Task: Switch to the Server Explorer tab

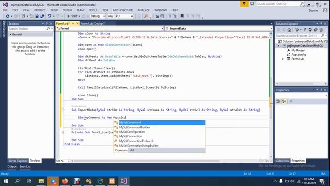Action: pos(18,161)
